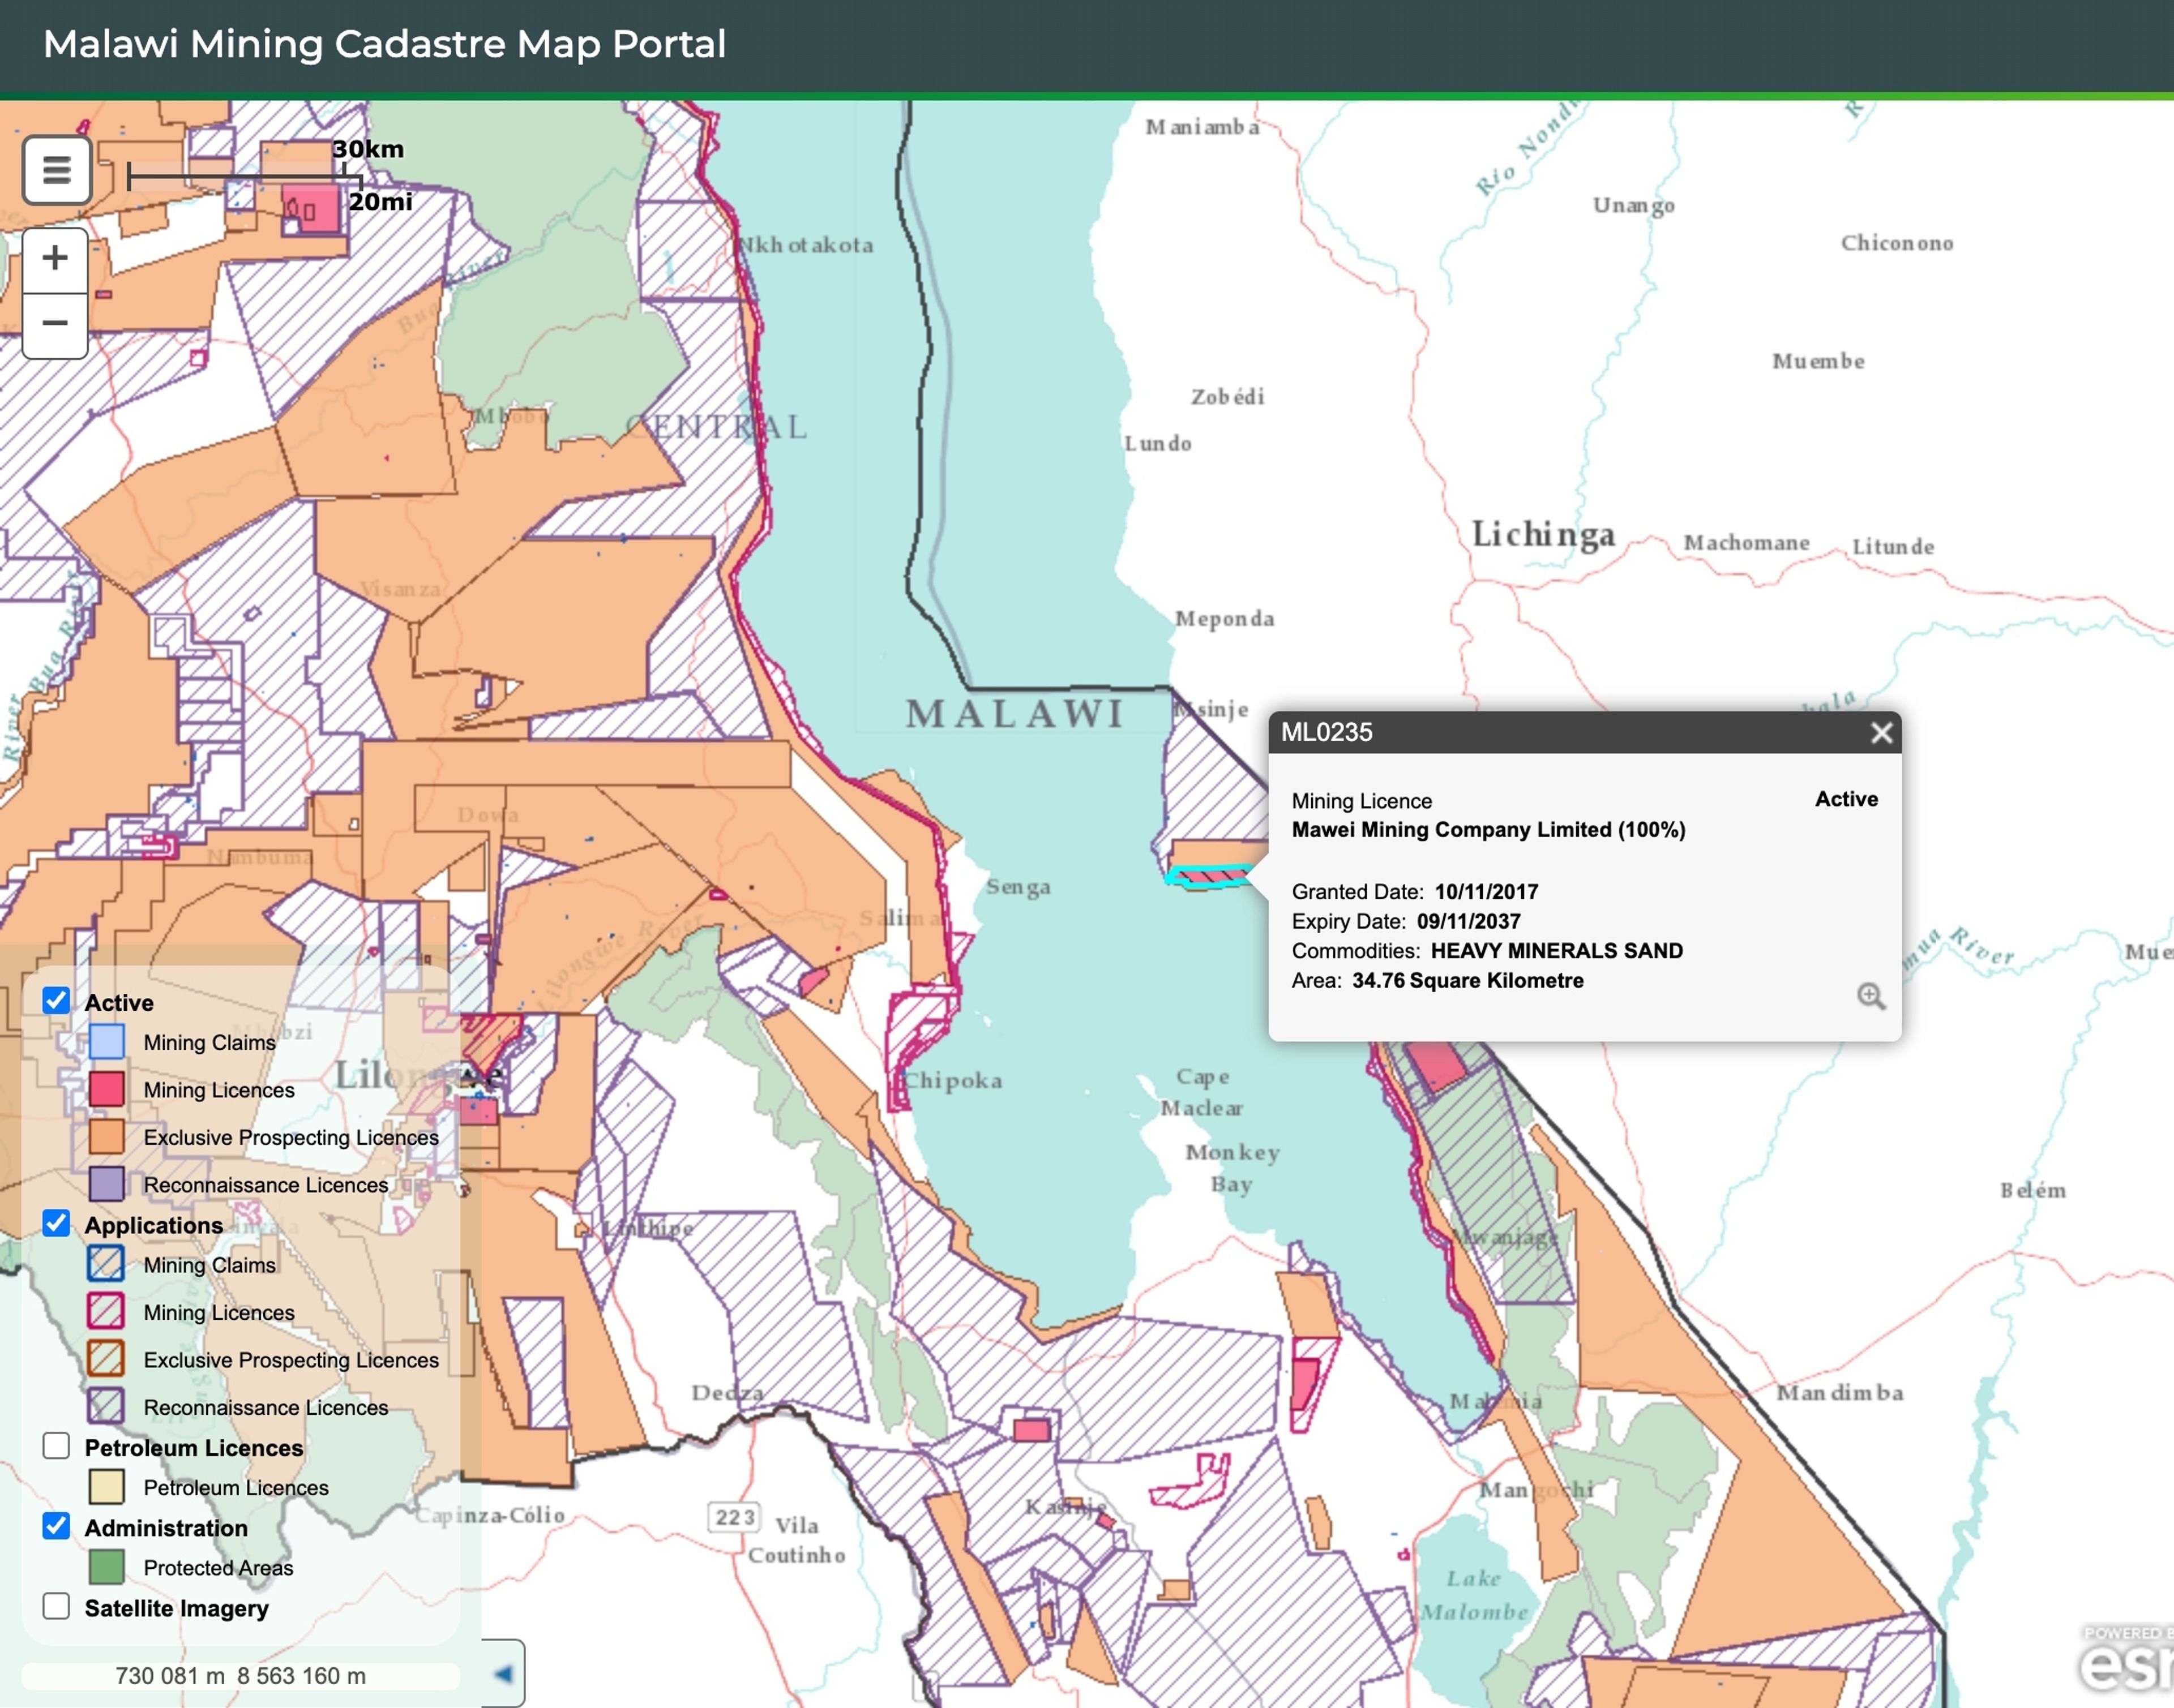Click the coordinates readout field

240,1675
